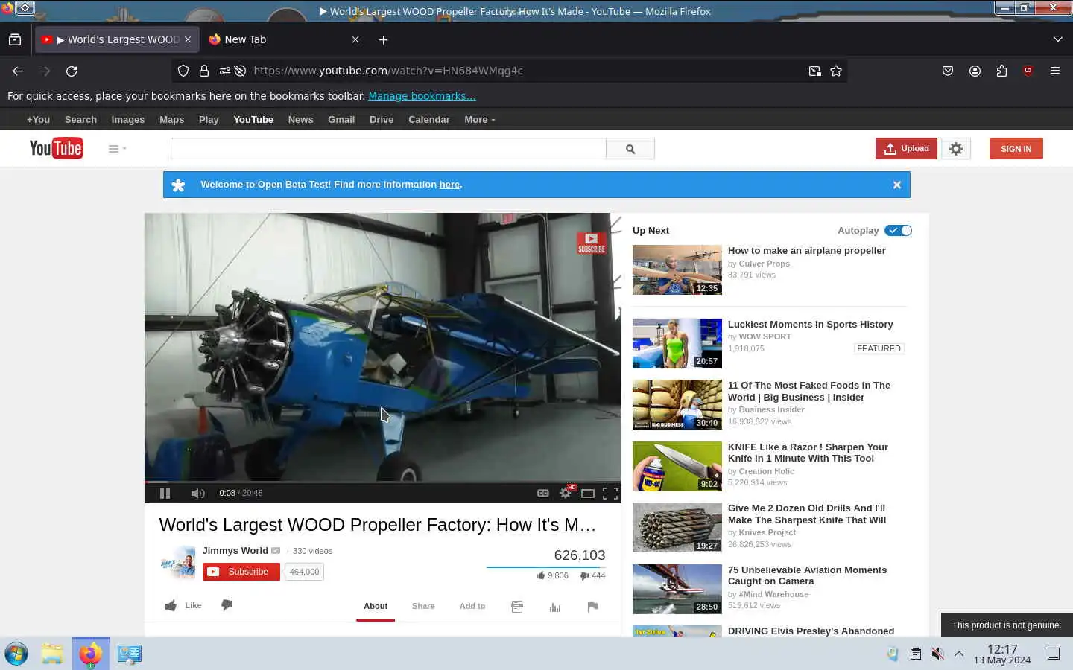Screen dimensions: 1073x670
Task: Click the site padlock security icon
Action: [204, 71]
